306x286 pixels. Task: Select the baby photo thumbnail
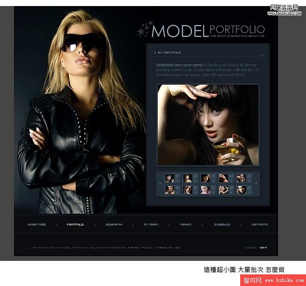tap(205, 190)
